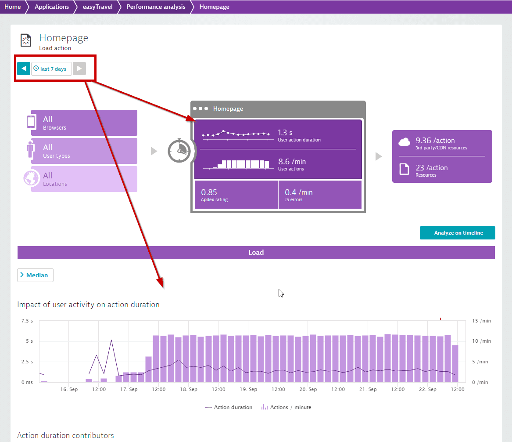Open the Applications breadcrumb
Viewport: 512px width, 442px height.
pyautogui.click(x=52, y=7)
